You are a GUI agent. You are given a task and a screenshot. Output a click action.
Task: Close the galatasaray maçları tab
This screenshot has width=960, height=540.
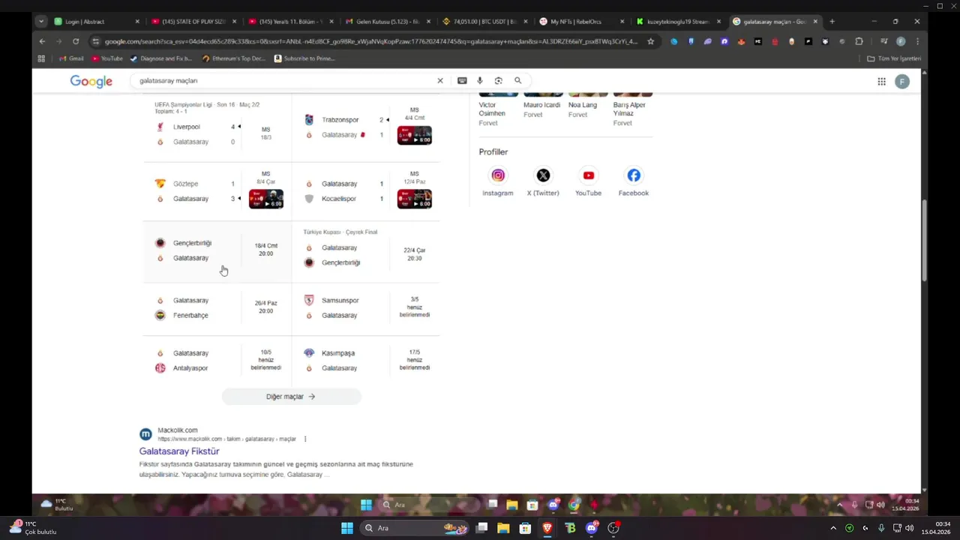(815, 22)
